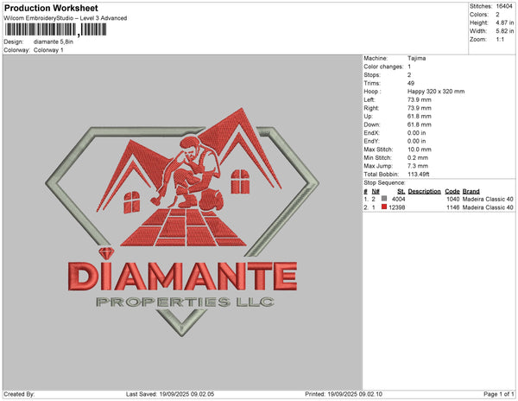Click the gray color swatch for thread 1040
This screenshot has width=518, height=401.
pos(384,199)
